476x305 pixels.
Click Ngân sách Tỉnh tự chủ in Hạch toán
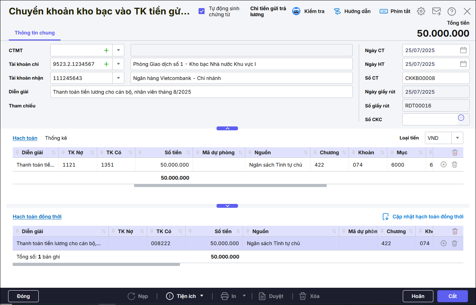(278, 164)
